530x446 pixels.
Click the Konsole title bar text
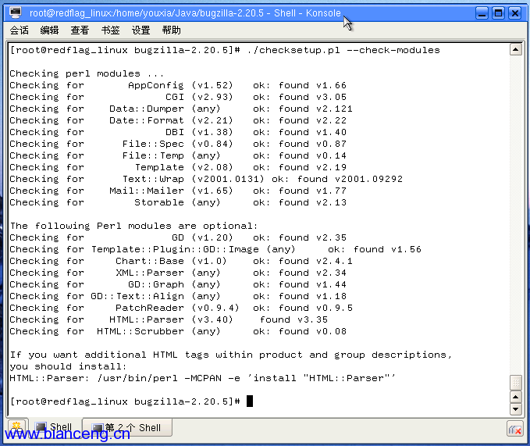[185, 13]
